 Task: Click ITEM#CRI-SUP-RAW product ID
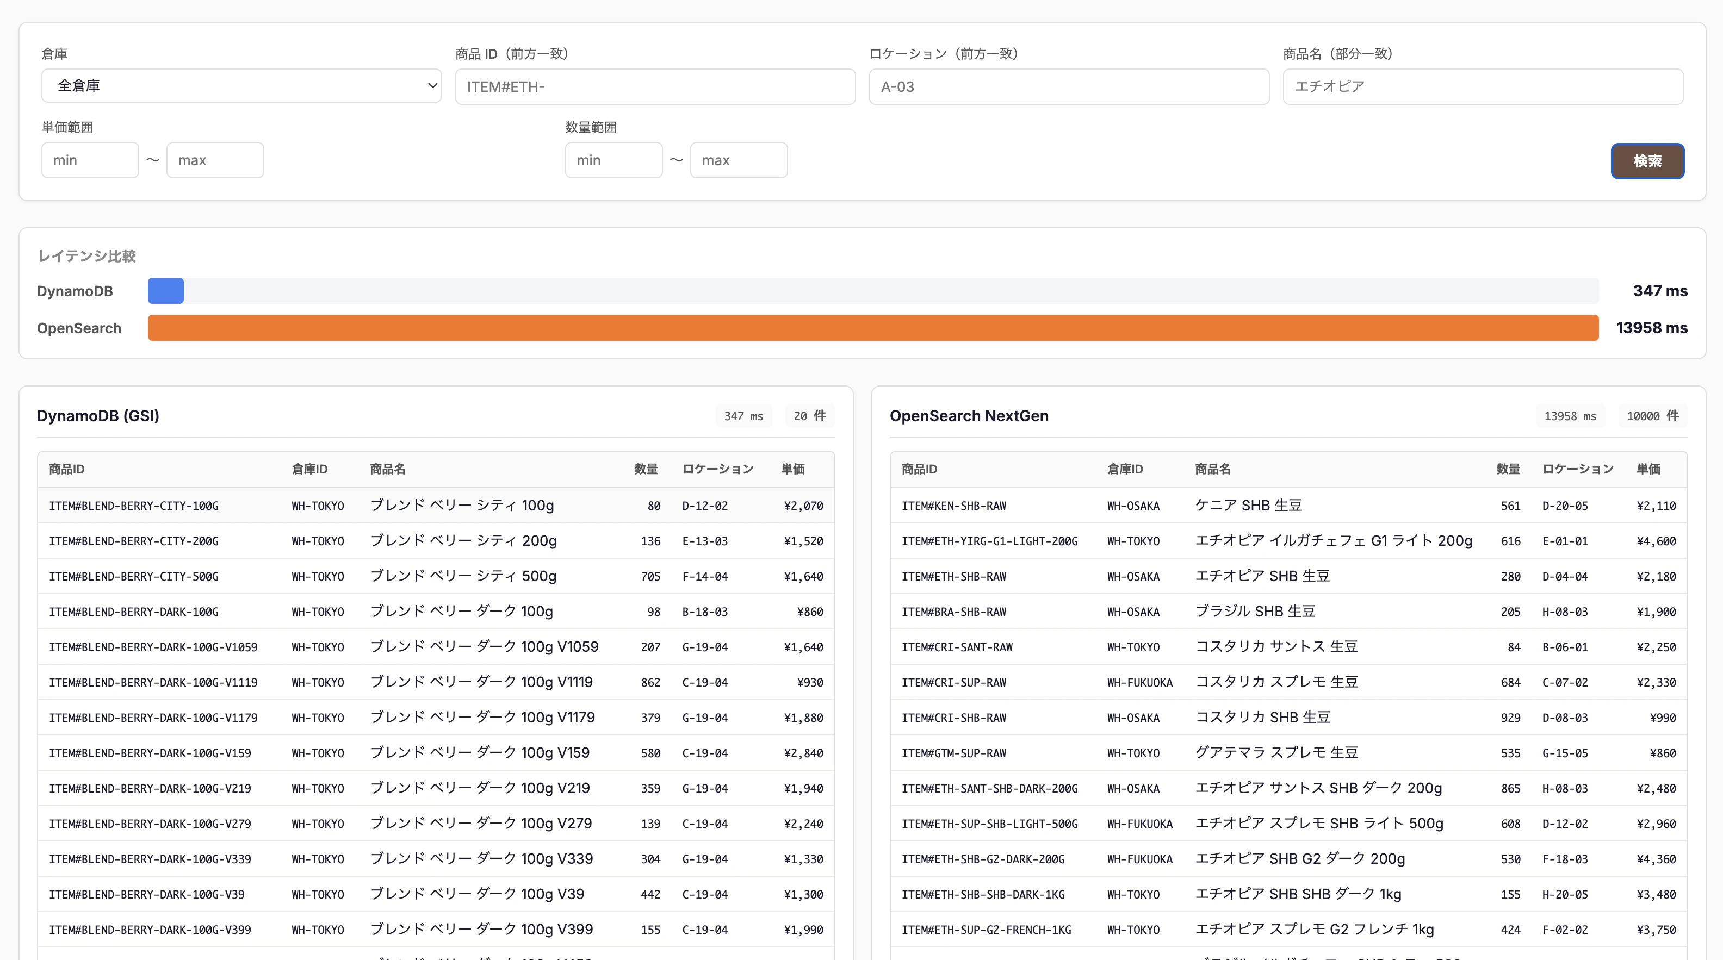954,683
